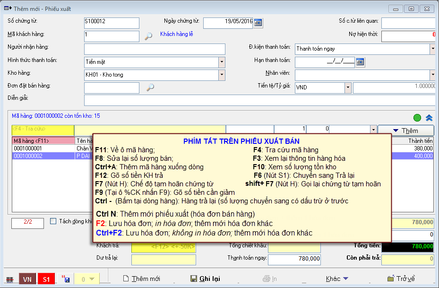Expand the Tiền tệ VND currency dropdown

click(x=347, y=87)
